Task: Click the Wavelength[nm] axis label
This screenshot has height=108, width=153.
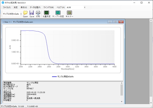Action: coord(68,69)
